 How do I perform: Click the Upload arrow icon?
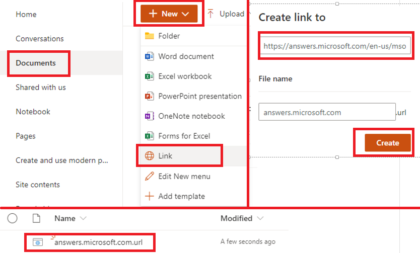click(211, 14)
